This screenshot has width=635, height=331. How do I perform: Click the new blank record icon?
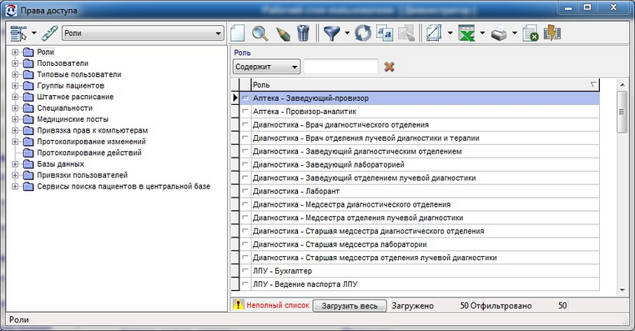pos(238,33)
